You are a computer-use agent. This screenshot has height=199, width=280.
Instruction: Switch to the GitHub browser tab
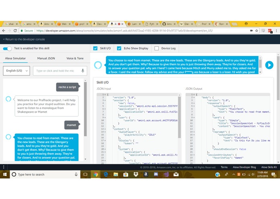(x=169, y=24)
